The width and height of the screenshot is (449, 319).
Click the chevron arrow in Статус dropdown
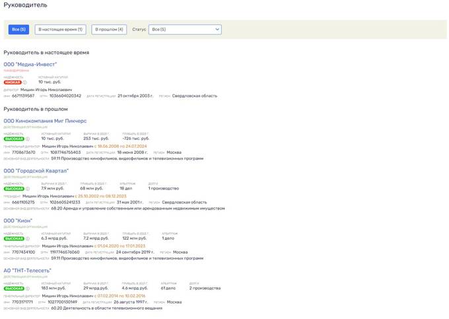(216, 30)
